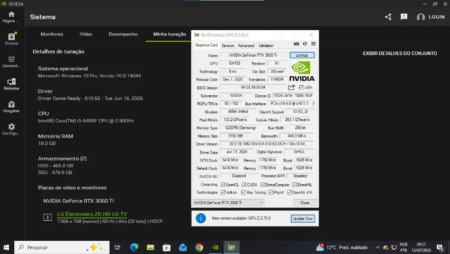This screenshot has width=450, height=254.
Task: Toggle the CUDA checkbox
Action: coord(244,185)
